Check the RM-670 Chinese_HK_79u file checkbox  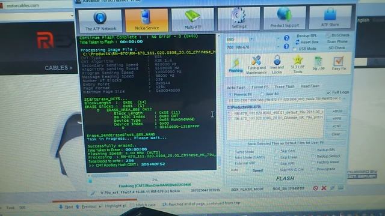pos(230,119)
